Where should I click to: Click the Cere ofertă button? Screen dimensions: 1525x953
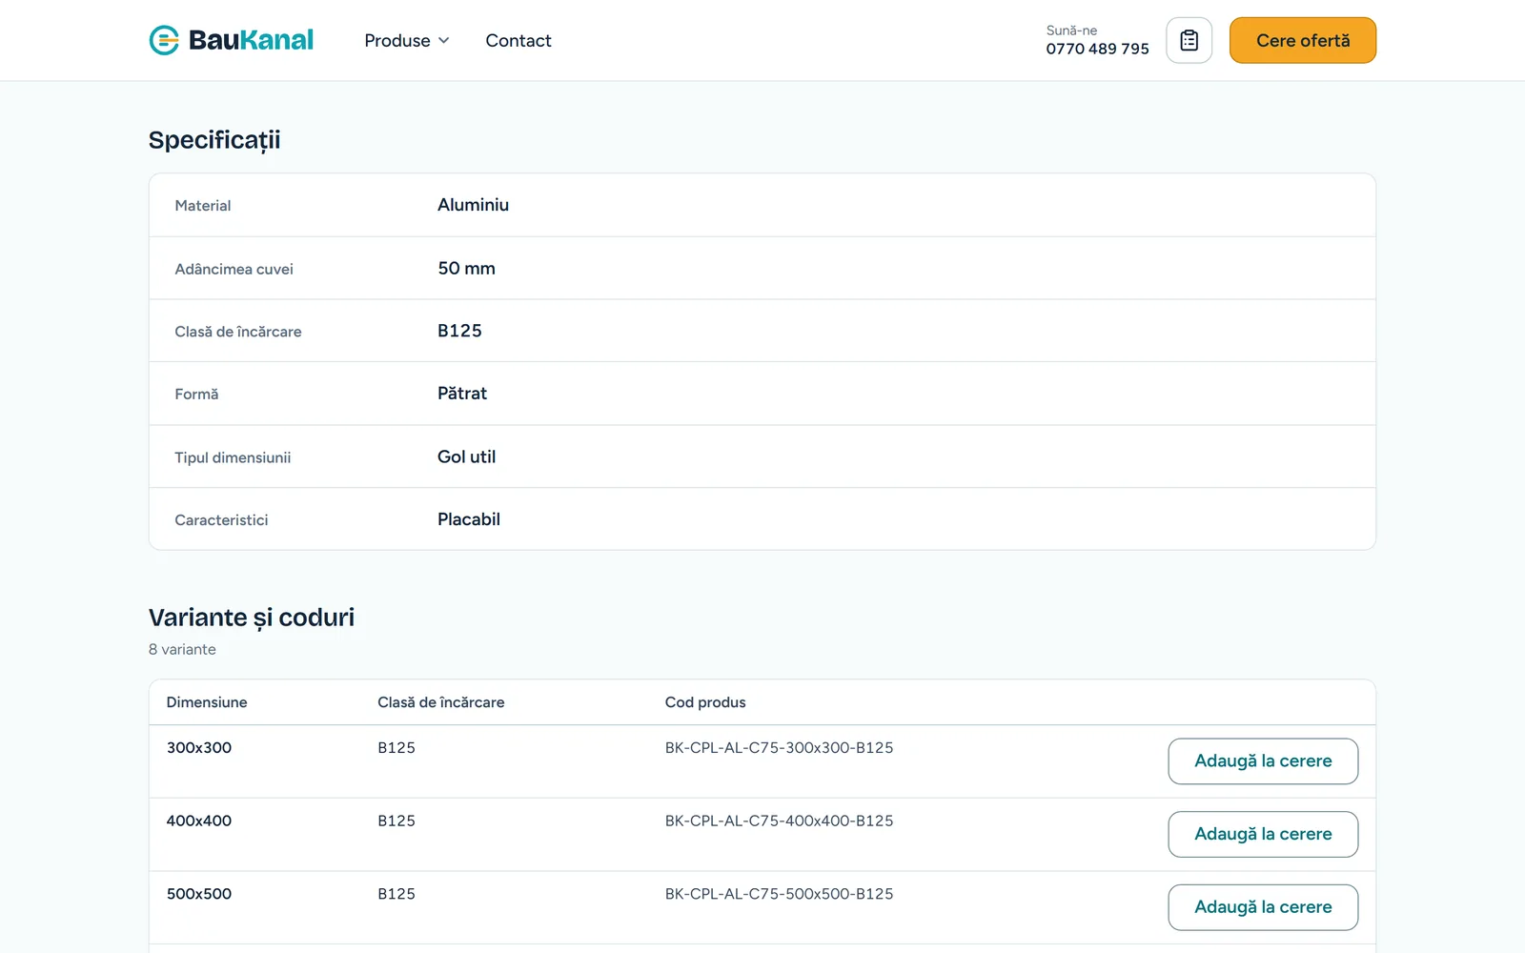(x=1303, y=40)
